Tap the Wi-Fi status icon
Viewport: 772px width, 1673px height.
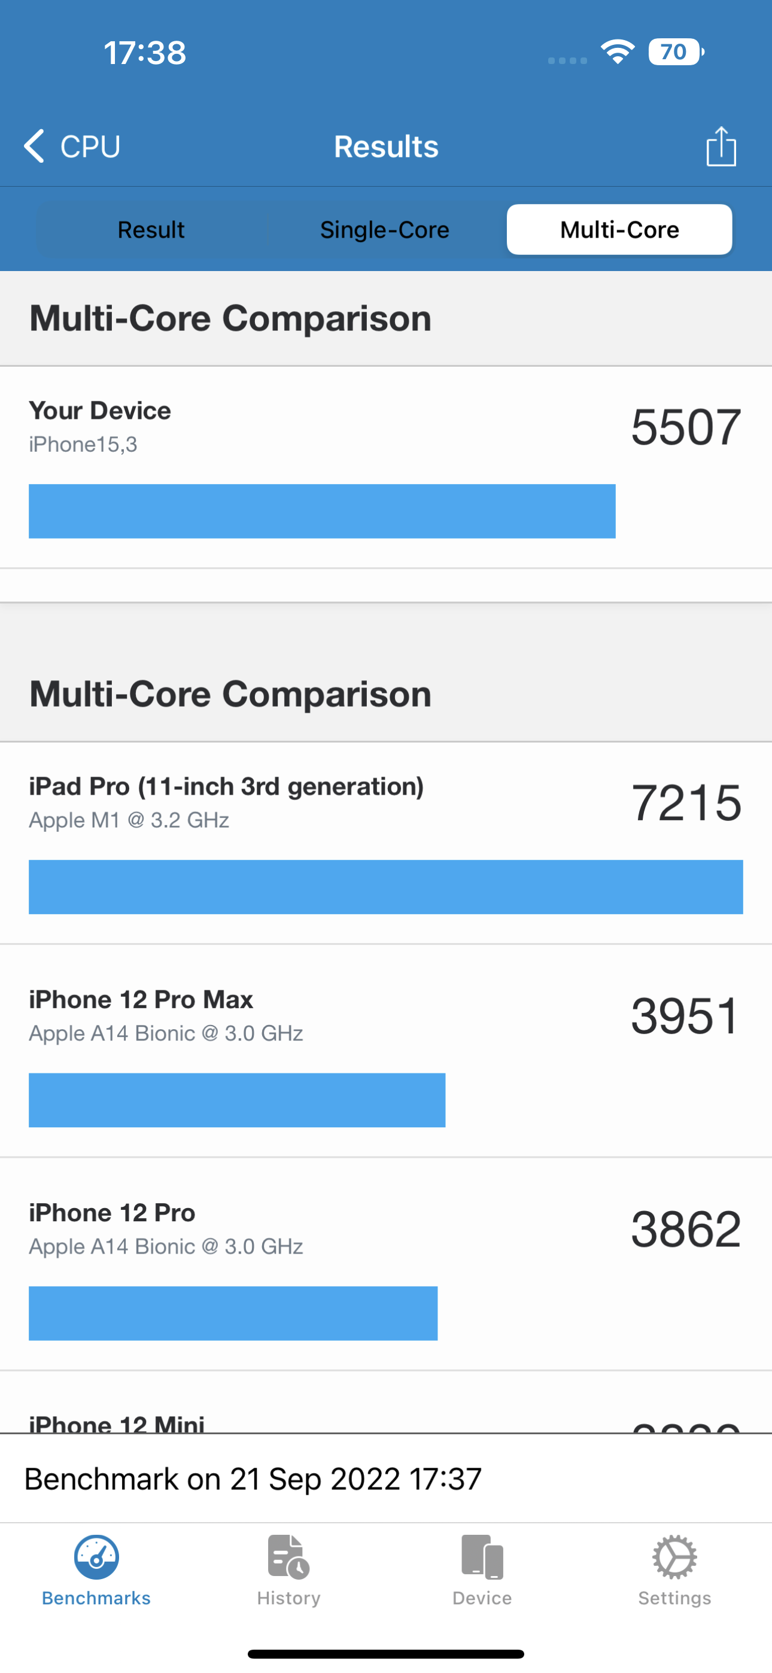[x=618, y=52]
